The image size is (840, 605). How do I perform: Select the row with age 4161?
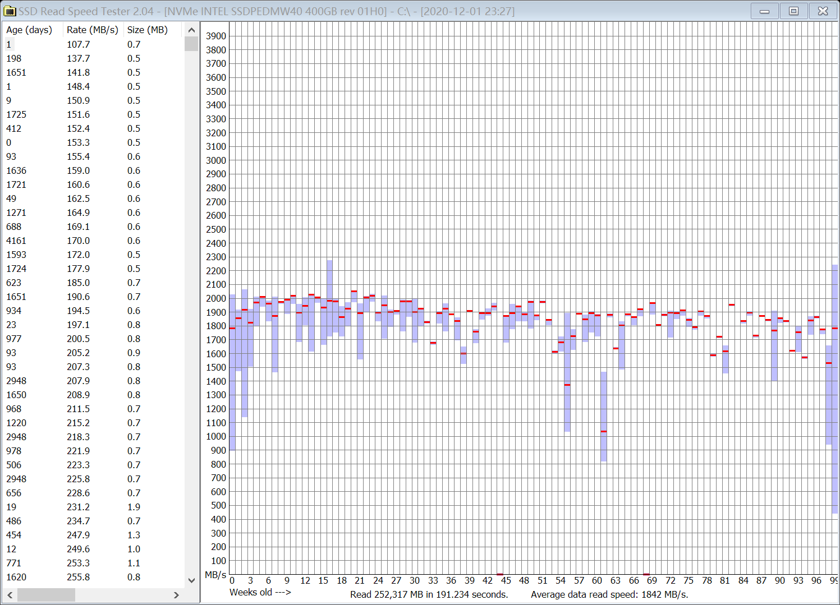[94, 241]
